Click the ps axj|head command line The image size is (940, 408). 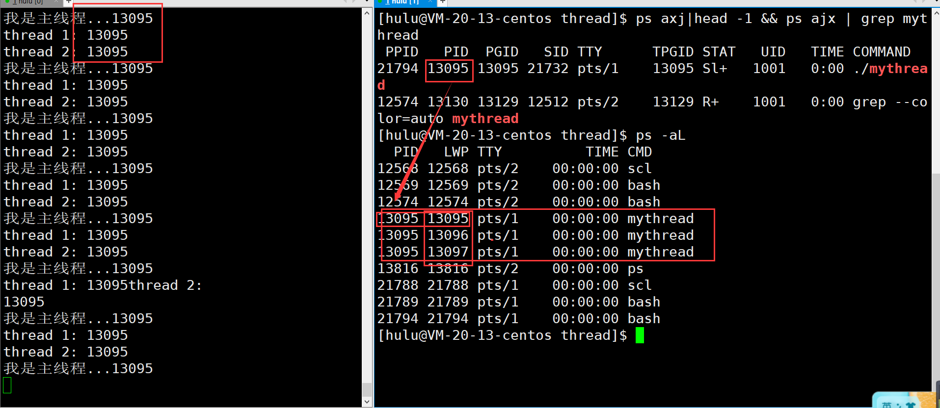tap(781, 19)
